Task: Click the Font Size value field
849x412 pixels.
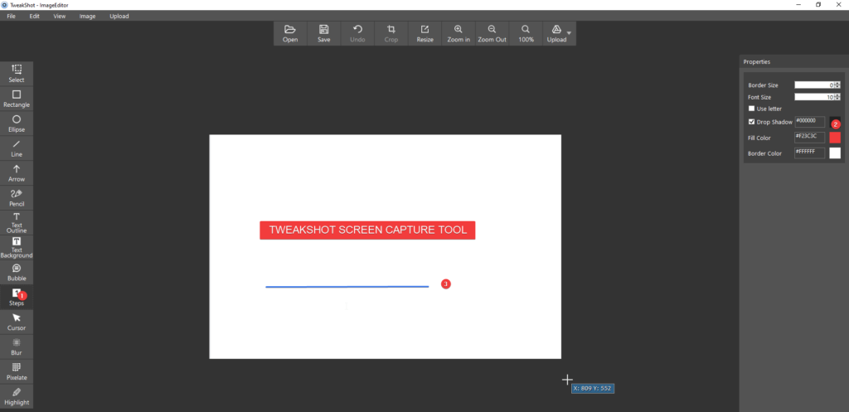Action: click(814, 97)
